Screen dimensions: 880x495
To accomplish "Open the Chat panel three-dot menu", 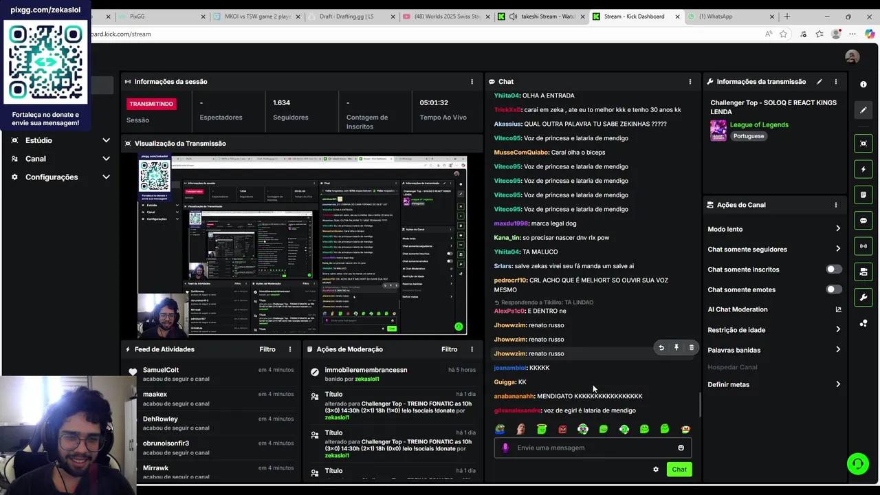I will coord(690,82).
